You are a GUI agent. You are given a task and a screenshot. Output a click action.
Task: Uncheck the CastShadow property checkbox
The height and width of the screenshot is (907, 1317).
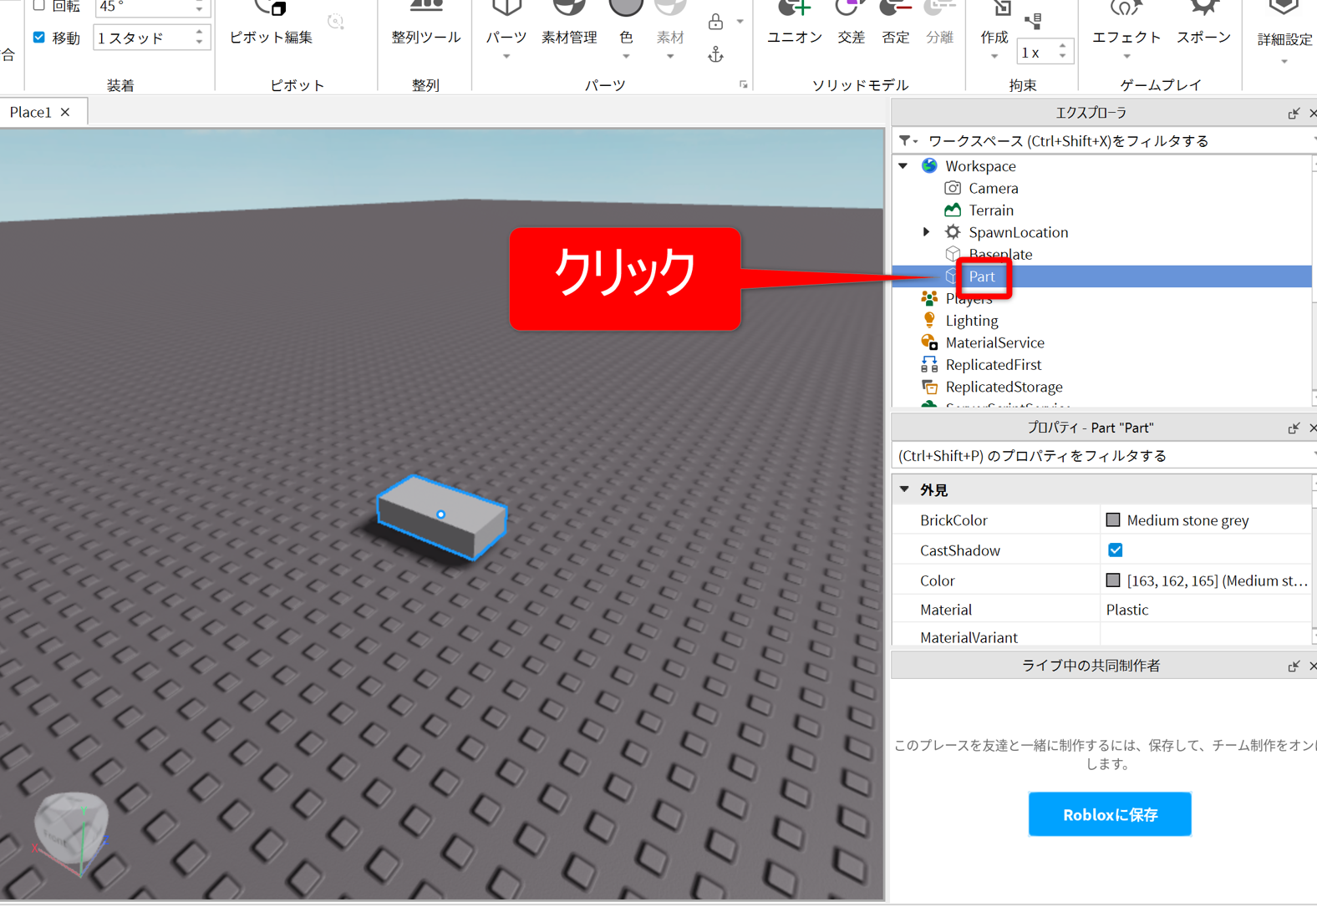click(1115, 550)
